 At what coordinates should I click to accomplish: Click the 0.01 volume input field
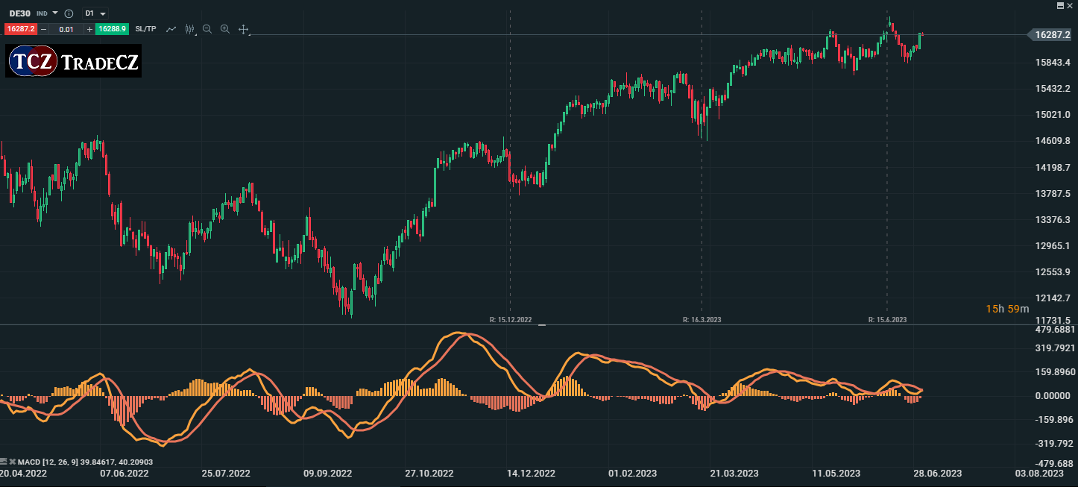click(66, 29)
